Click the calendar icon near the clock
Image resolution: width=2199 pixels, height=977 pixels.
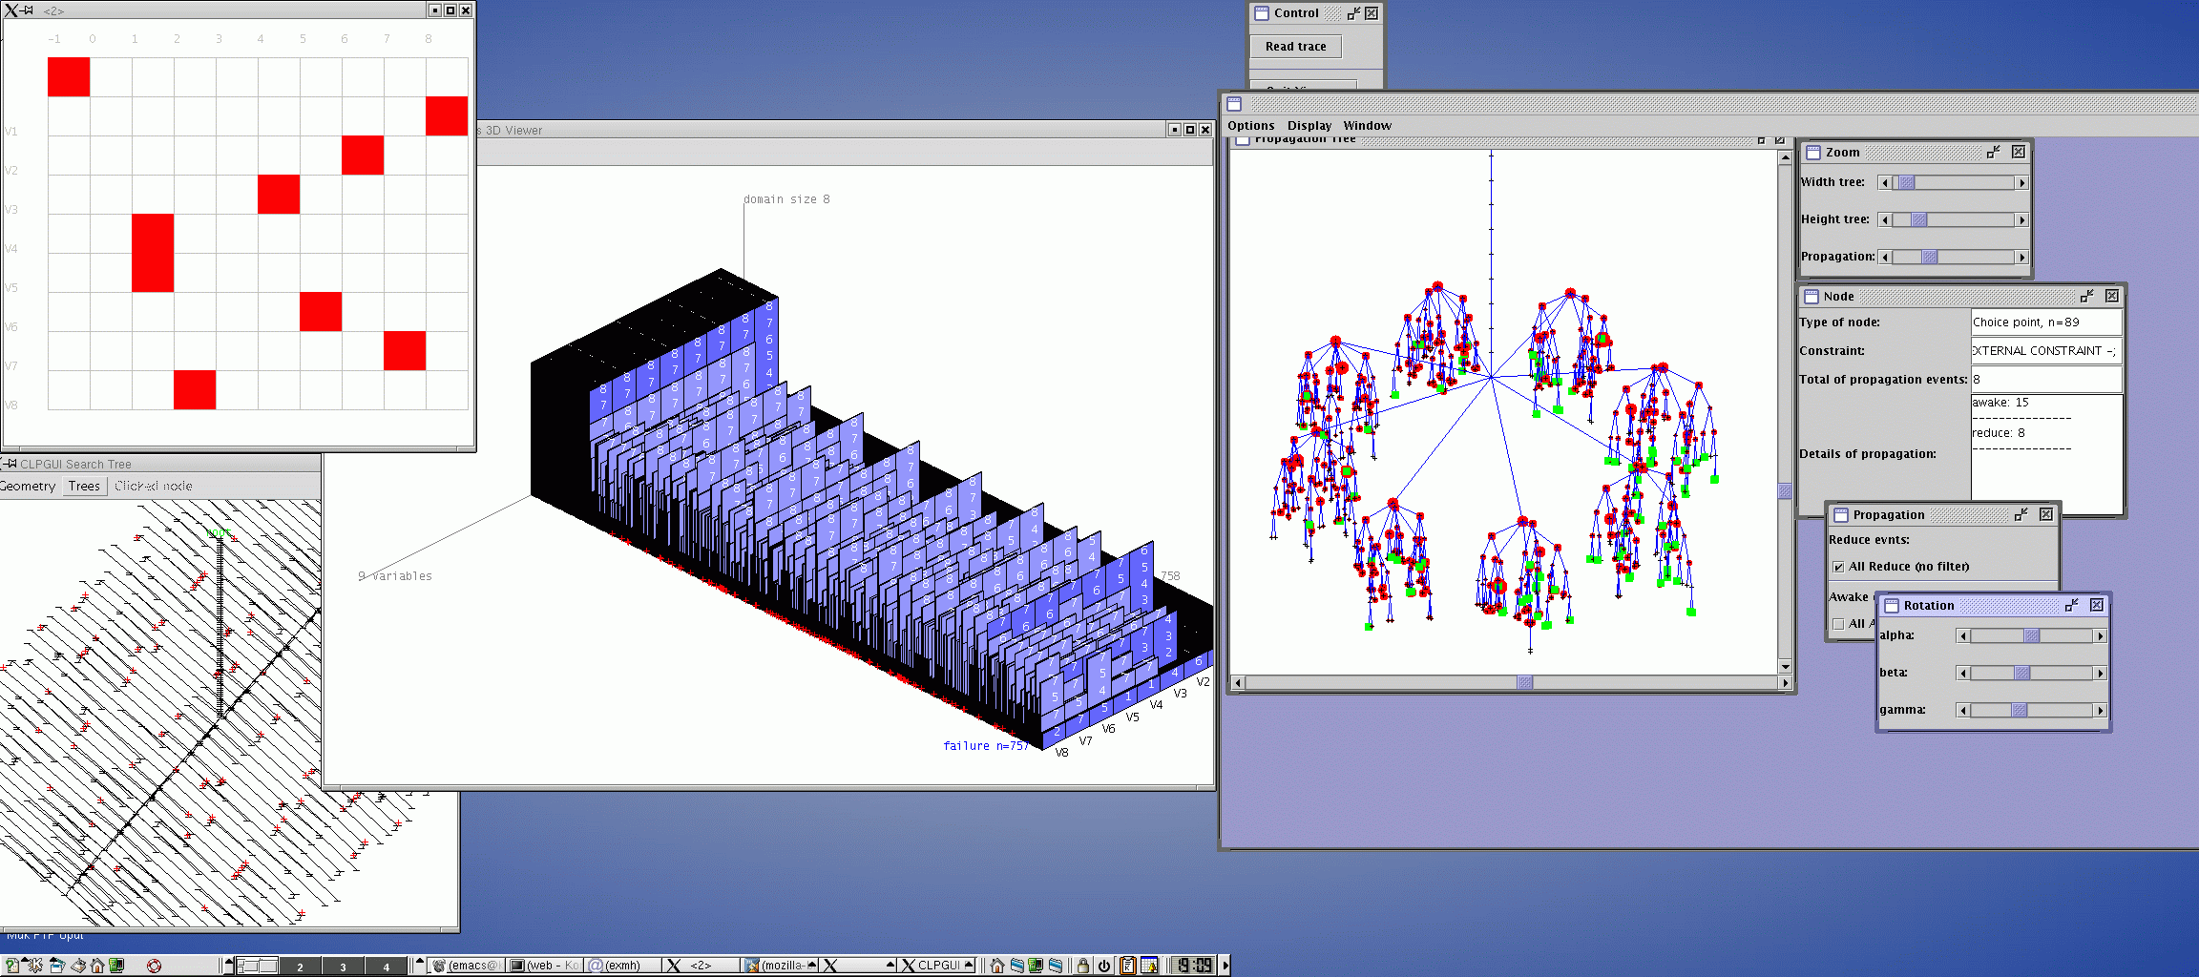(1149, 966)
